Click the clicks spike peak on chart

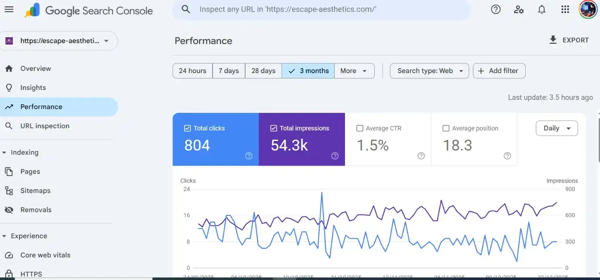point(322,193)
